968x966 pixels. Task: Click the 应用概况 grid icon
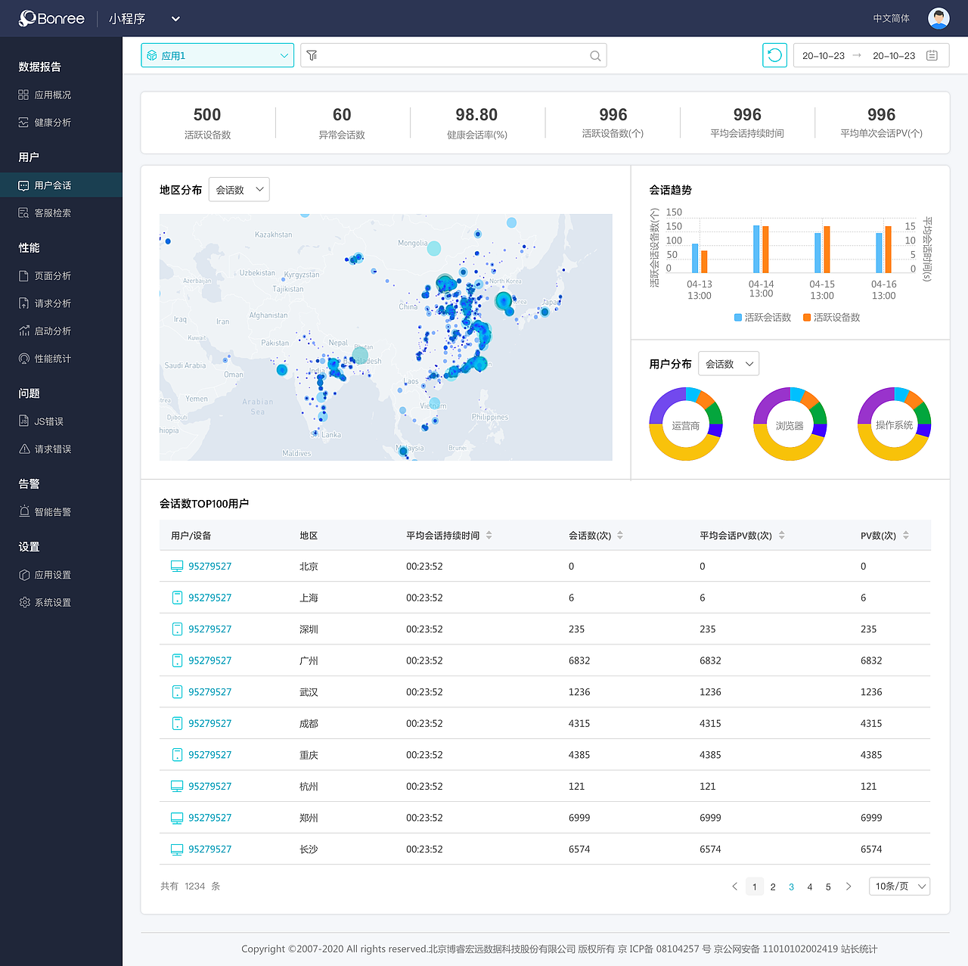[x=23, y=95]
